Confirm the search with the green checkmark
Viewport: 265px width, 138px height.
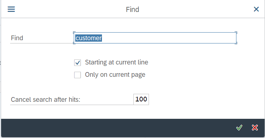coord(239,127)
